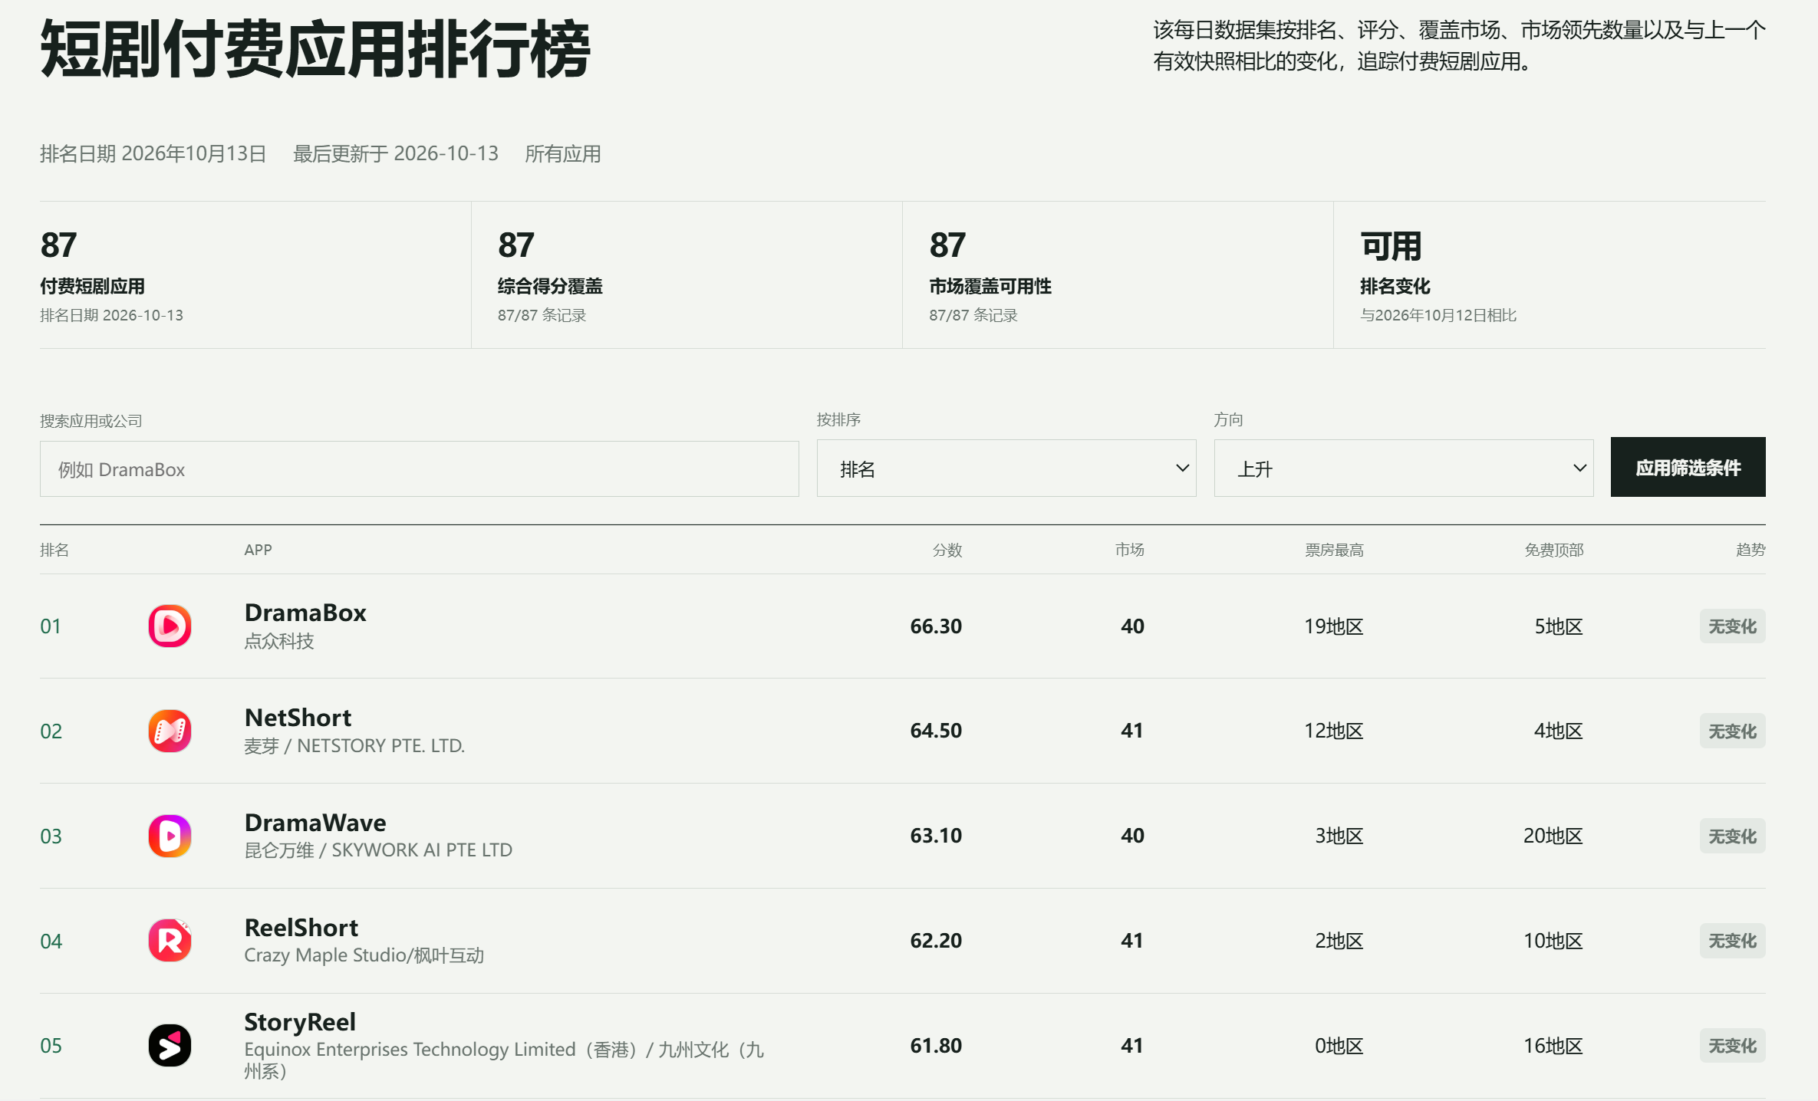The image size is (1818, 1101).
Task: Click the 市场 column header
Action: pos(1130,550)
